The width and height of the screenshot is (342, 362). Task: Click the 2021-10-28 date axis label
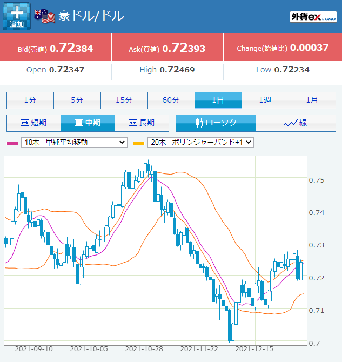pos(144,349)
